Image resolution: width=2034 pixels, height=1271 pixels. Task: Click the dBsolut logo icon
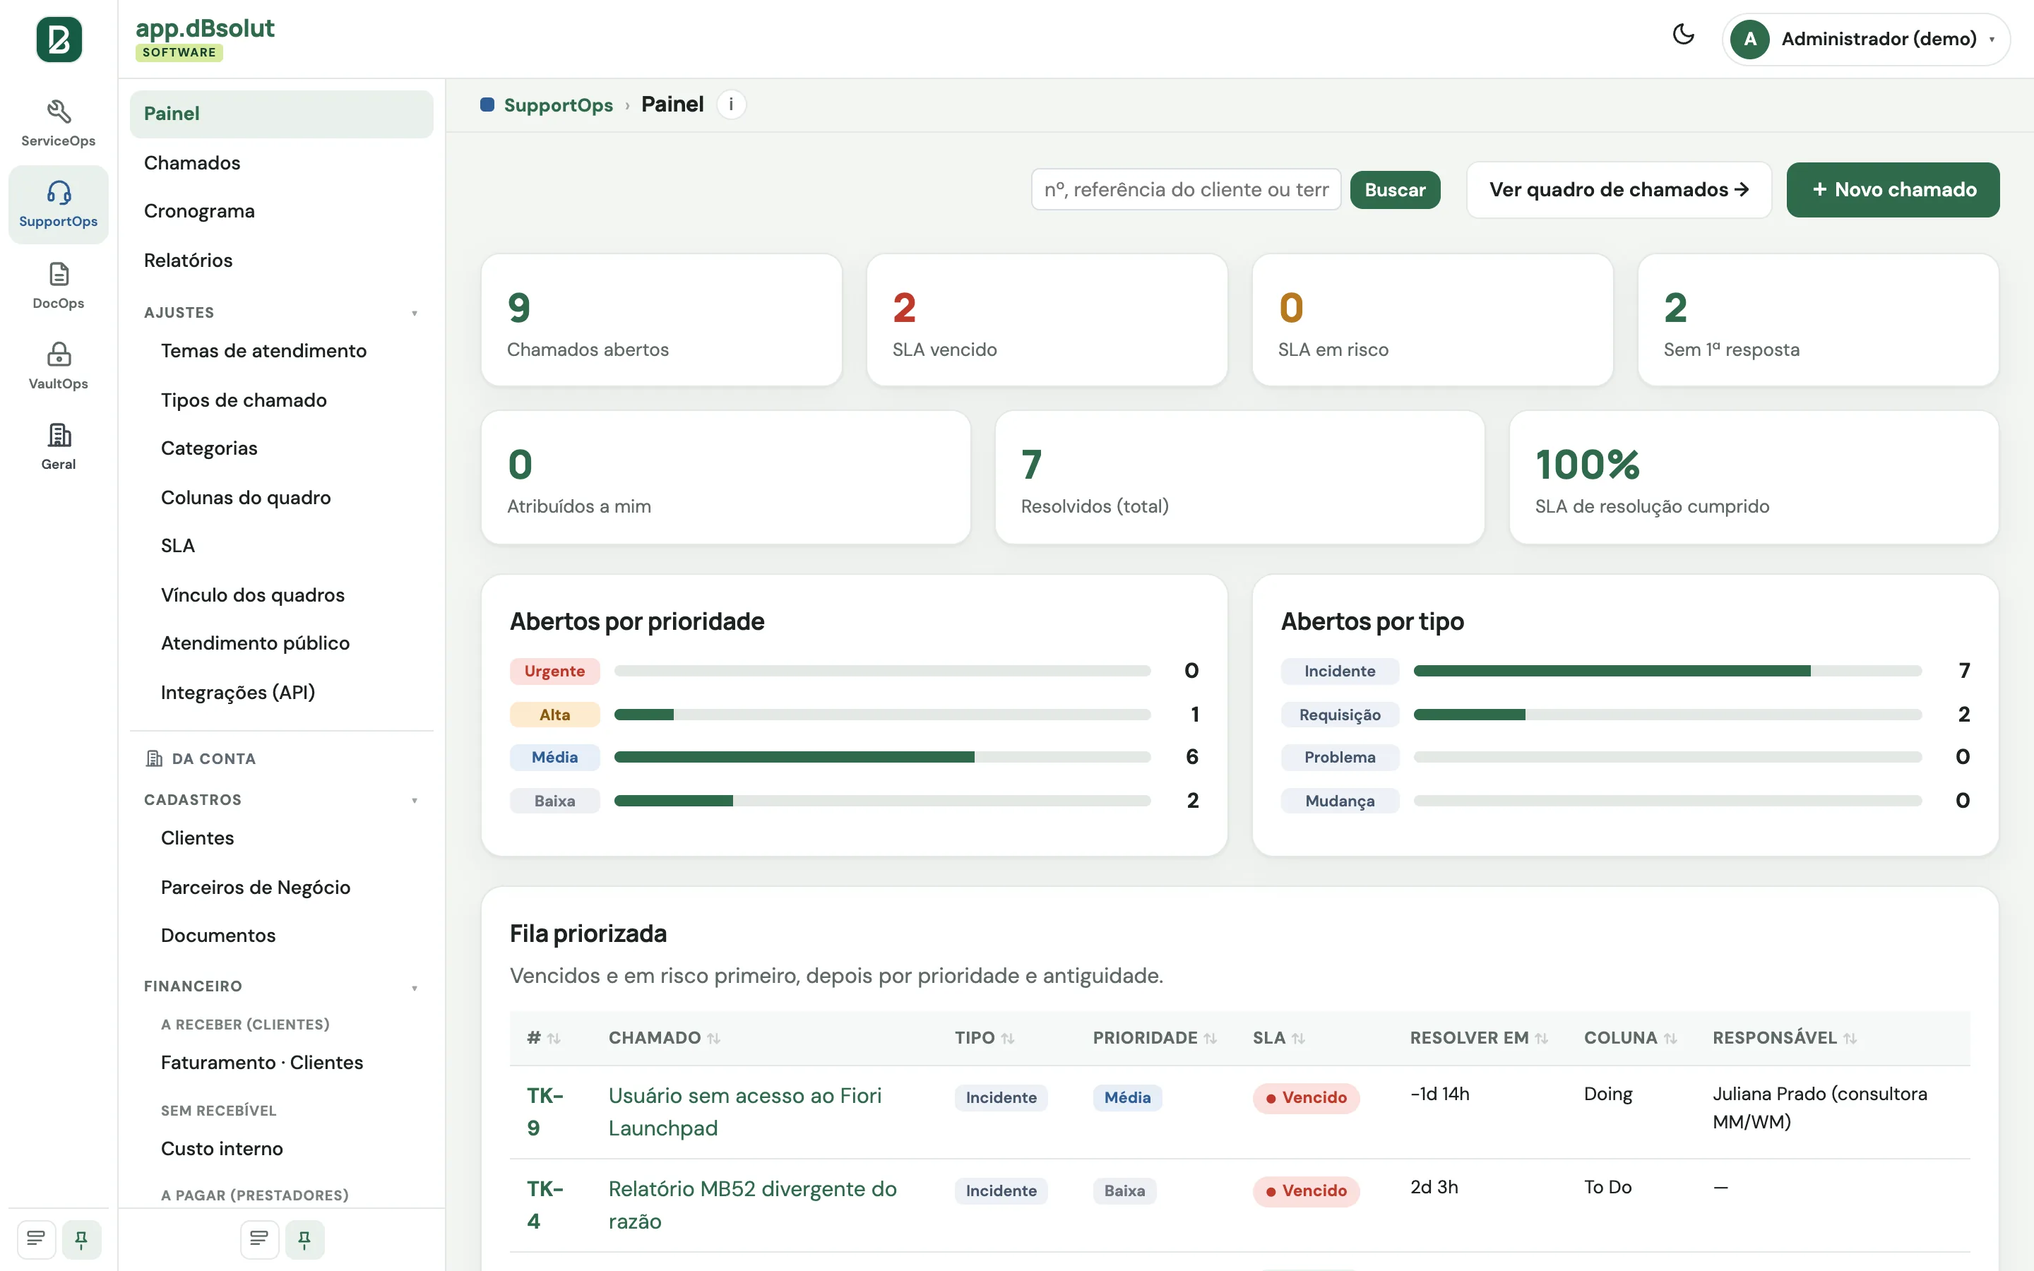59,40
